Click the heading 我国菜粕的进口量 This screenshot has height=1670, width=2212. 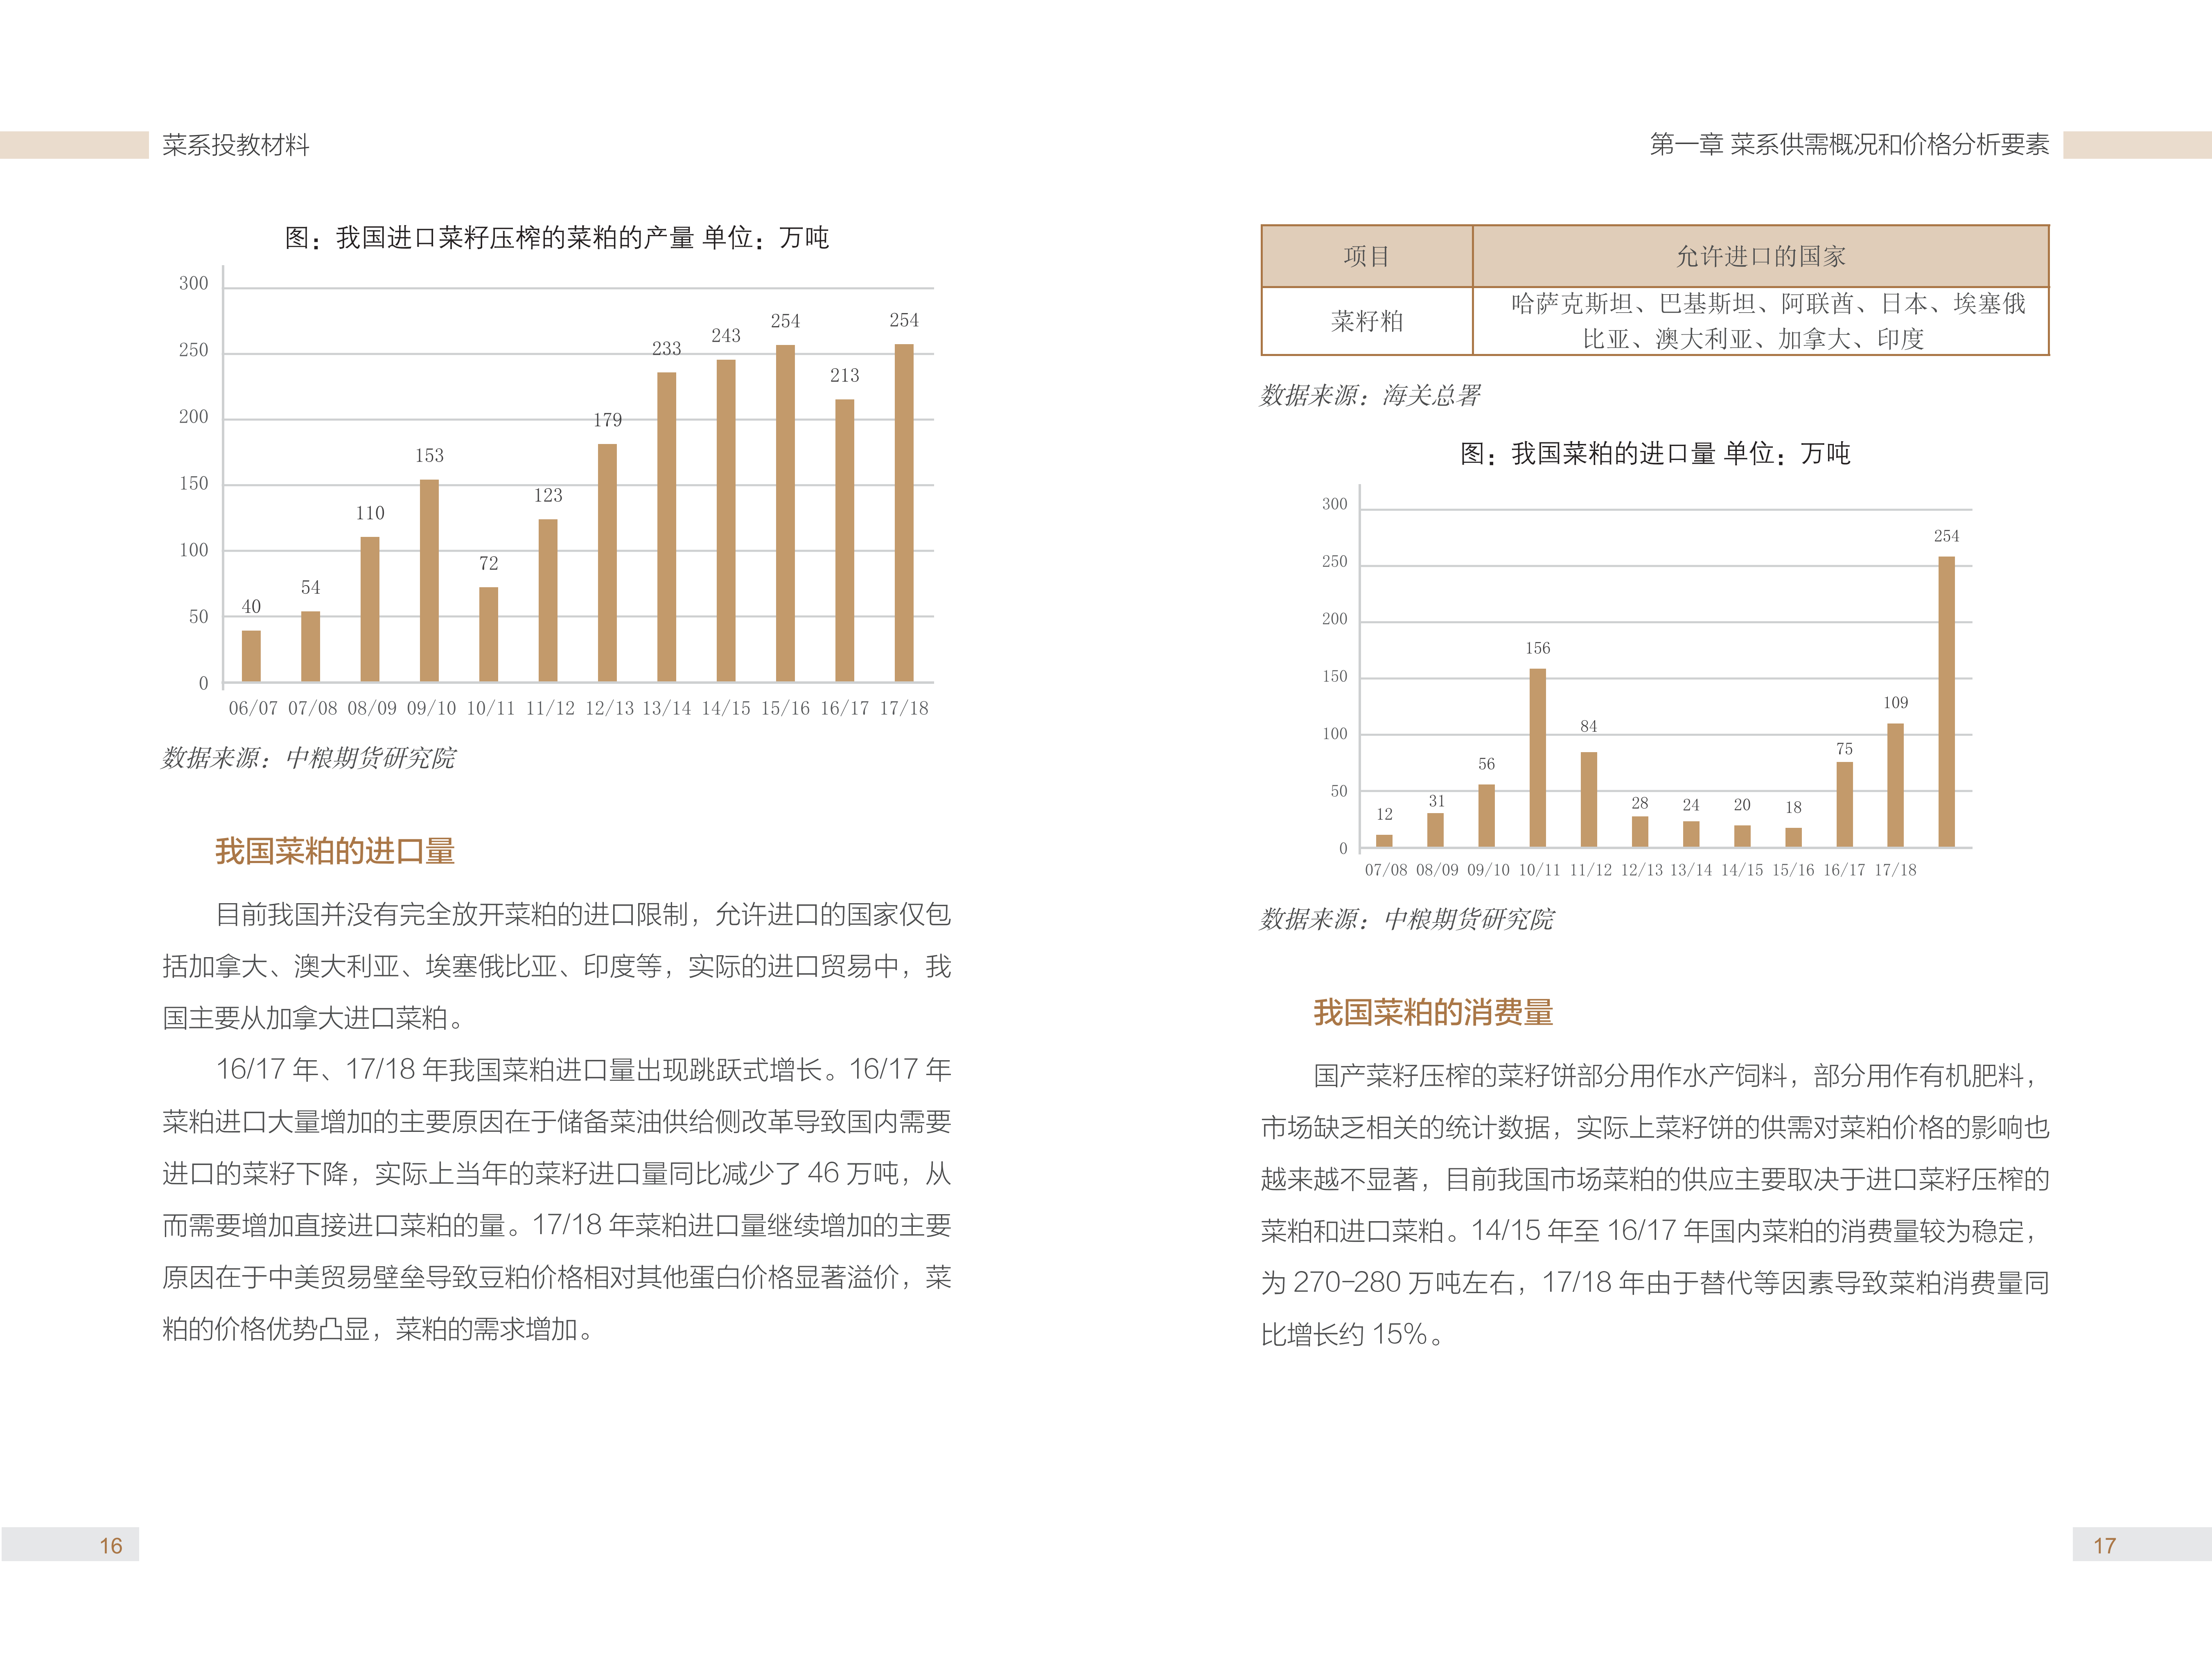point(335,852)
